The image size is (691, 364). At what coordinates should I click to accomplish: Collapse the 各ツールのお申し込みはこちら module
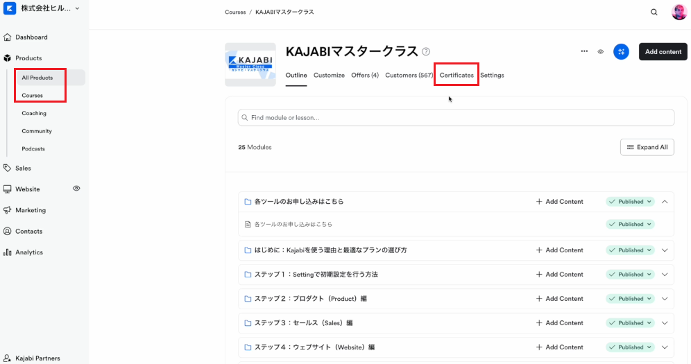[665, 202]
